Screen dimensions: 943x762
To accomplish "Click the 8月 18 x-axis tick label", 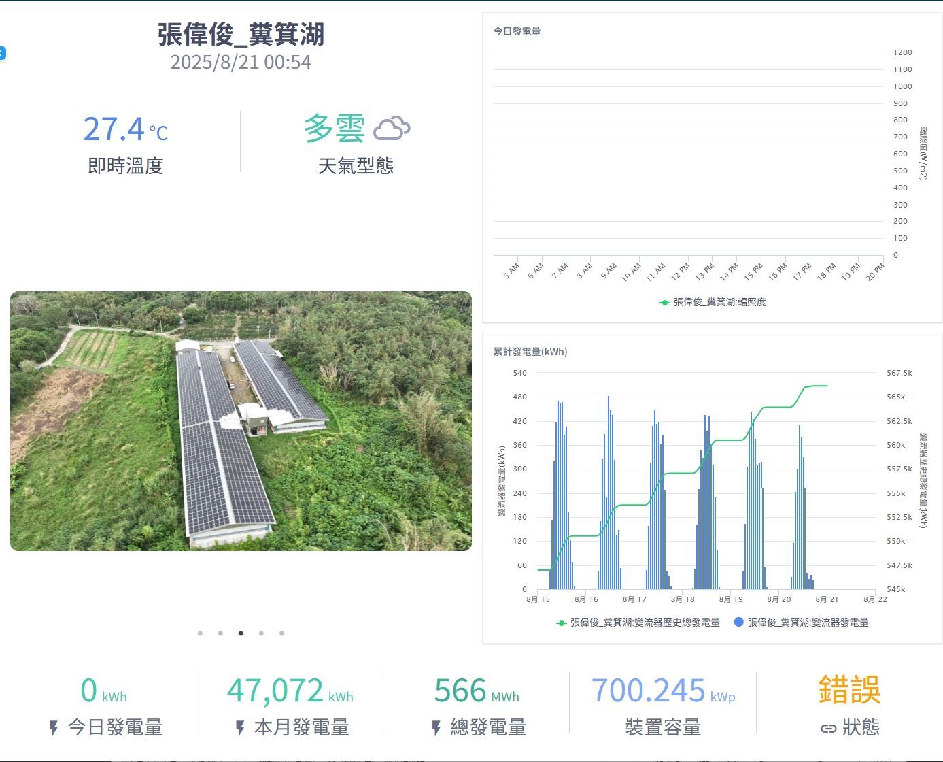I will [683, 599].
